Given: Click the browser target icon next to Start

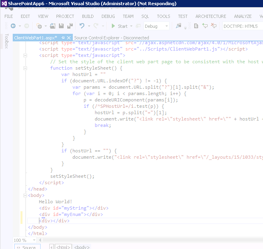Looking at the screenshot, I should (x=138, y=26).
